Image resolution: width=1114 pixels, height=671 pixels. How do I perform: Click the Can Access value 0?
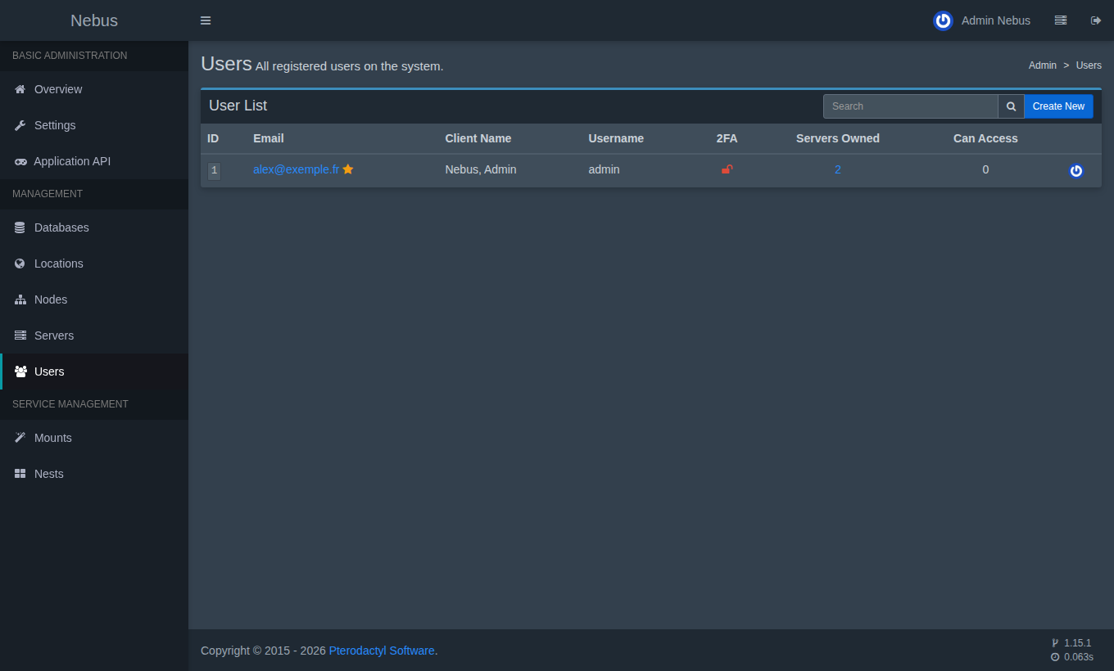click(x=985, y=169)
